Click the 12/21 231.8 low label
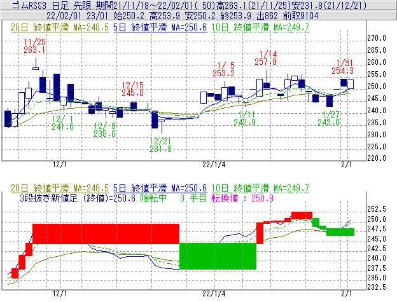The height and width of the screenshot is (302, 397). 160,145
